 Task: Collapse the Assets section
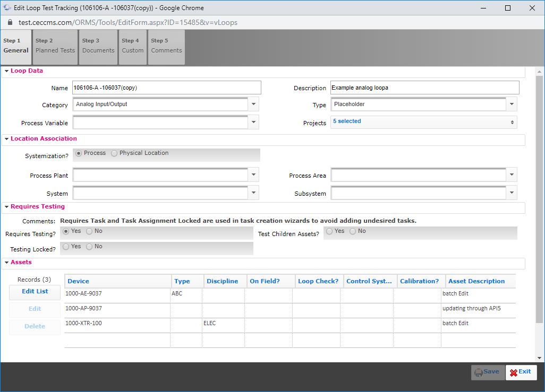6,263
